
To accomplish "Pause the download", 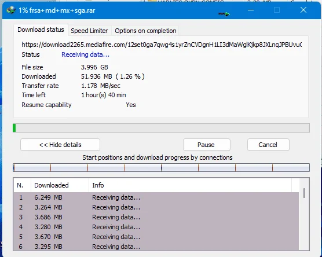I will (206, 145).
